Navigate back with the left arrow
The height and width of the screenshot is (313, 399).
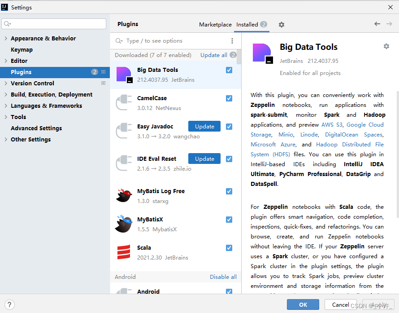(x=377, y=24)
